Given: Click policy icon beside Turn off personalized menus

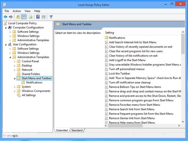Looking at the screenshot, I should (106, 69).
